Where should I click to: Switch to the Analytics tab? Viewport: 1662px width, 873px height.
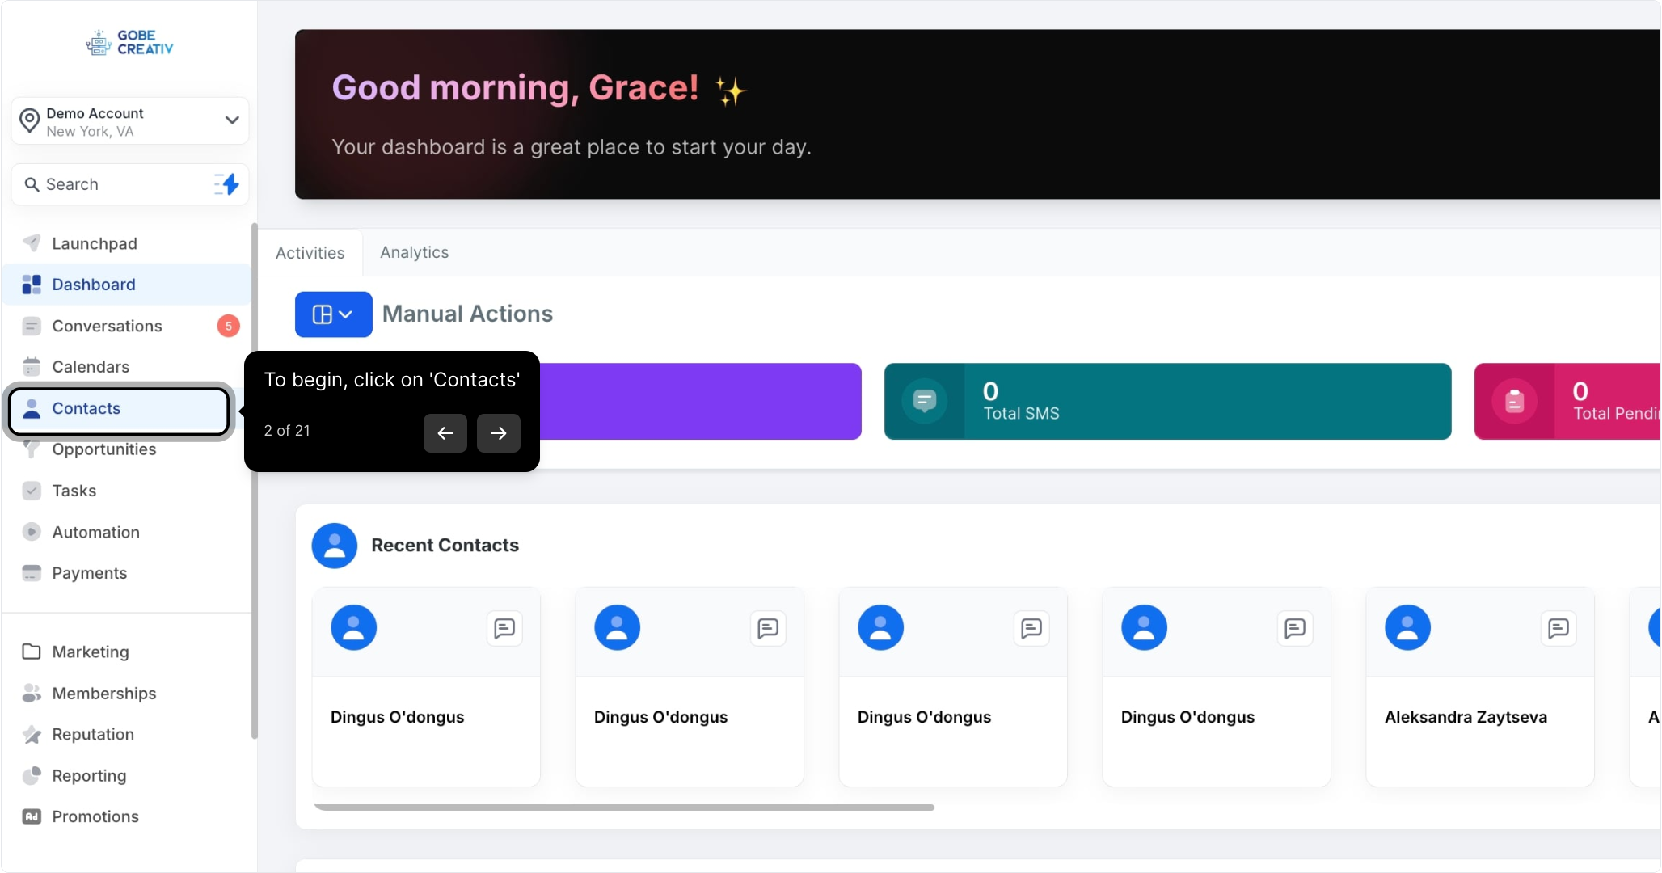(414, 252)
